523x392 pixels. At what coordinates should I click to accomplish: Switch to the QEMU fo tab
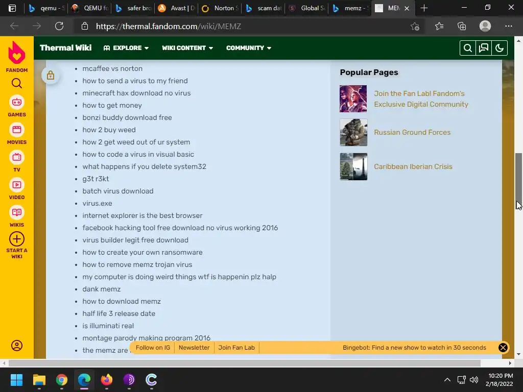coord(90,8)
